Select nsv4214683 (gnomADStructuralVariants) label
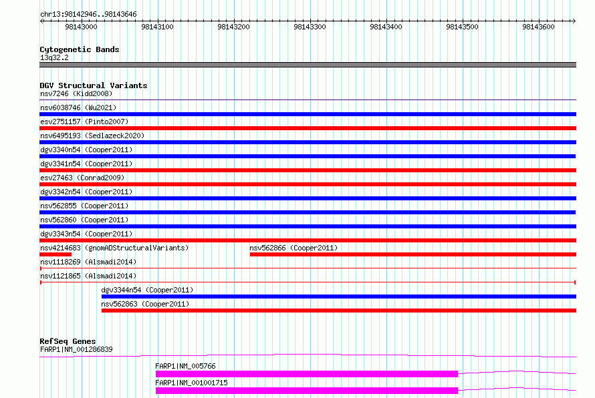Viewport: 595px width, 398px height. coord(114,248)
